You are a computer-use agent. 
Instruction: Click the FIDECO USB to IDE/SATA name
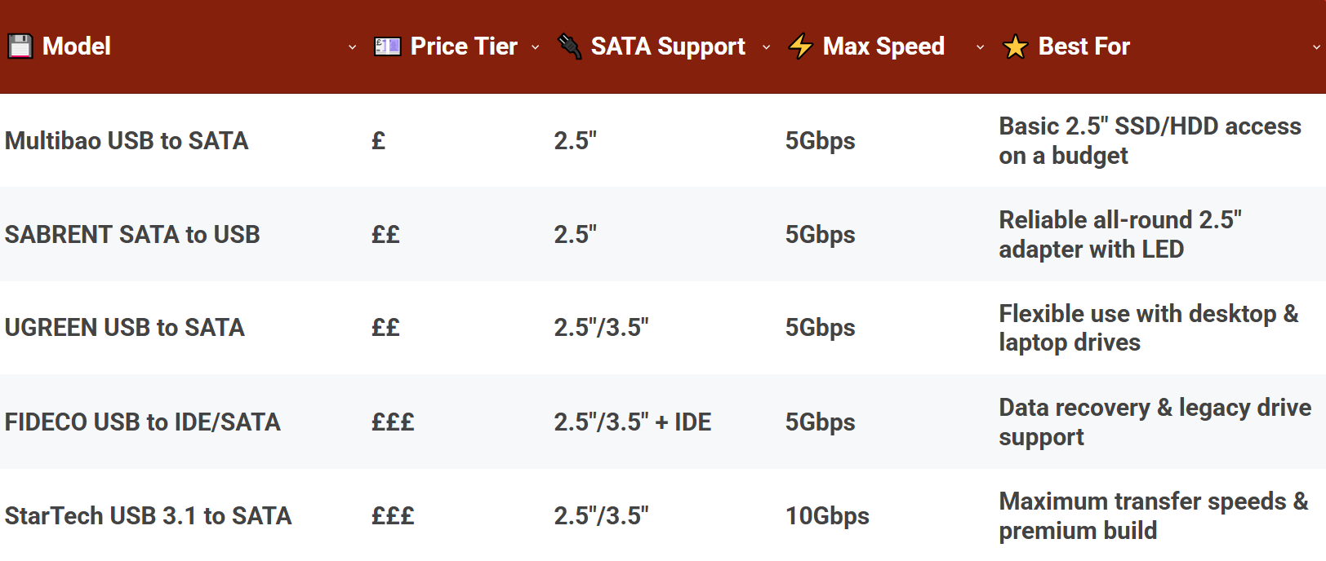click(x=142, y=422)
